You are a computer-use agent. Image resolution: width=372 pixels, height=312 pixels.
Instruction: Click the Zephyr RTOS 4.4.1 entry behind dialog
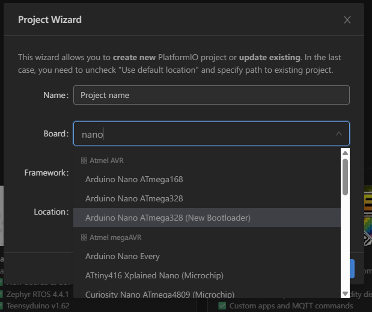coord(37,294)
